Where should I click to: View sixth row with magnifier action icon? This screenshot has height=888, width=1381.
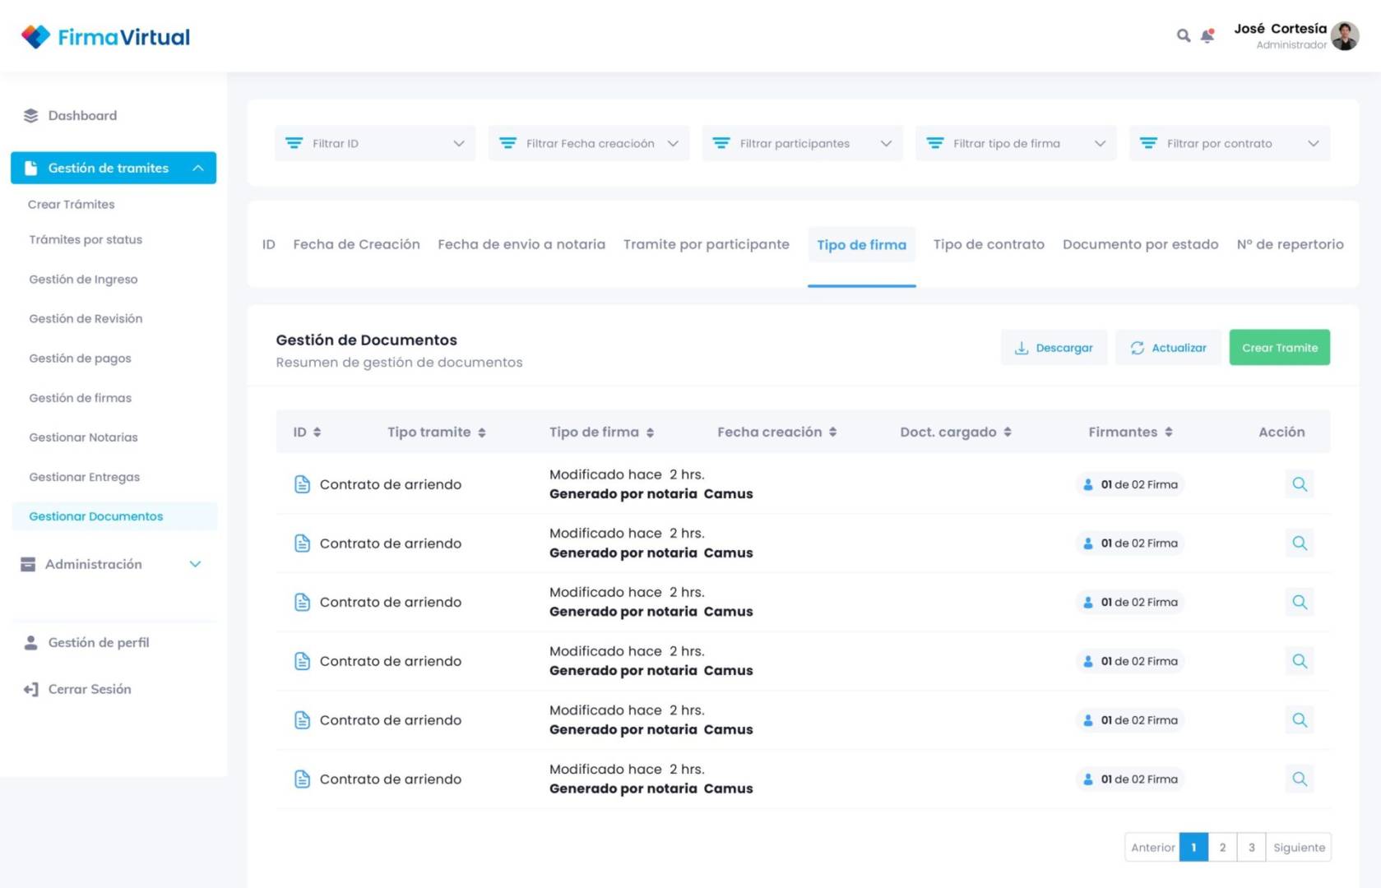point(1300,779)
